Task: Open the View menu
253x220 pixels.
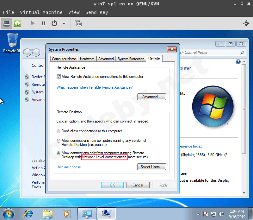Action: tap(74, 12)
